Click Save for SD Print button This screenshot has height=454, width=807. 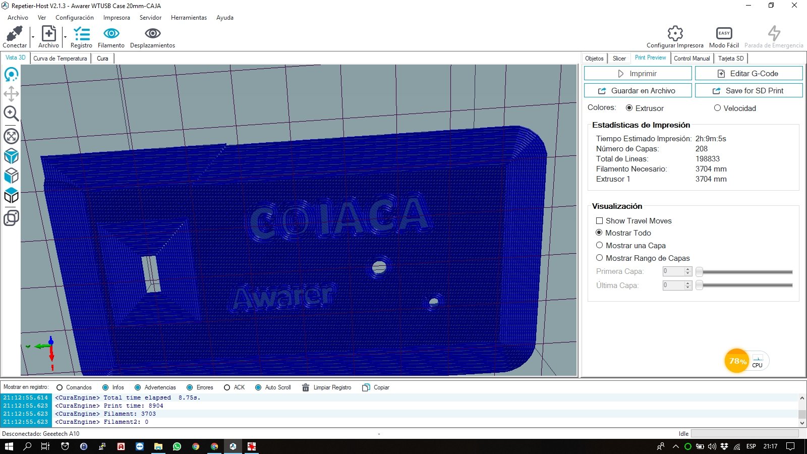click(748, 91)
